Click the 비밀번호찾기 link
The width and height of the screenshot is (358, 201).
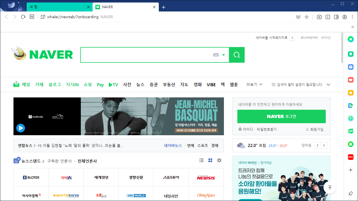pyautogui.click(x=267, y=129)
